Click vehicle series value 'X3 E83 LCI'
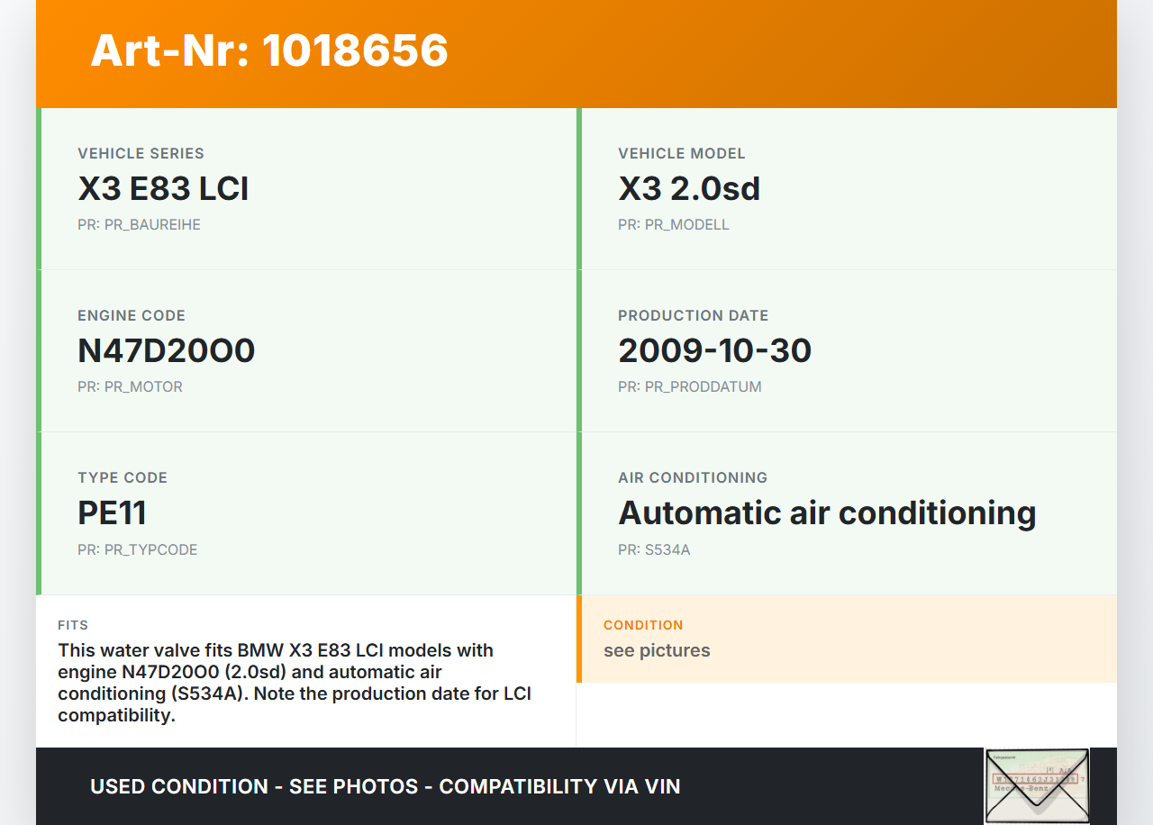This screenshot has height=825, width=1153. tap(163, 188)
